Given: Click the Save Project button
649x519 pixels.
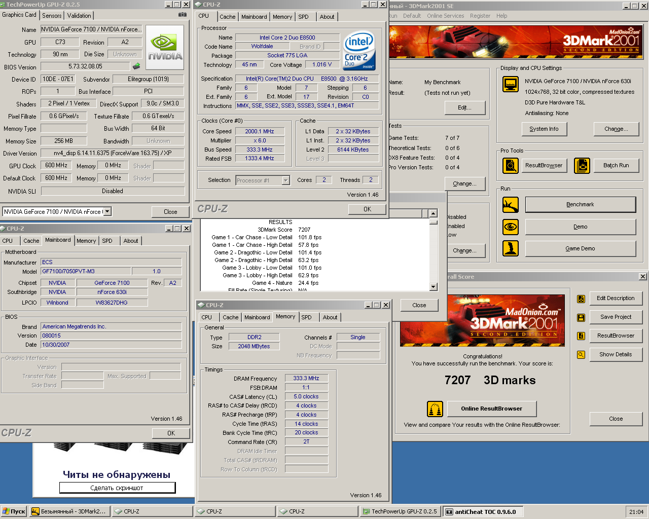Looking at the screenshot, I should point(616,317).
